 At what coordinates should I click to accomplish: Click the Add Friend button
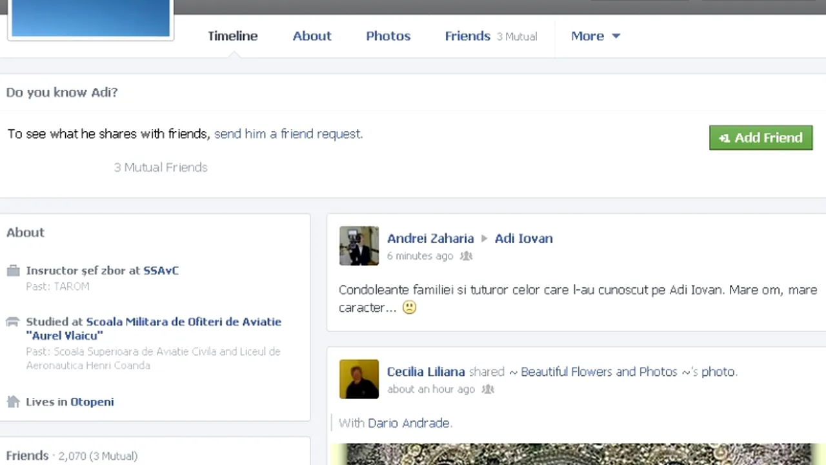pyautogui.click(x=761, y=138)
